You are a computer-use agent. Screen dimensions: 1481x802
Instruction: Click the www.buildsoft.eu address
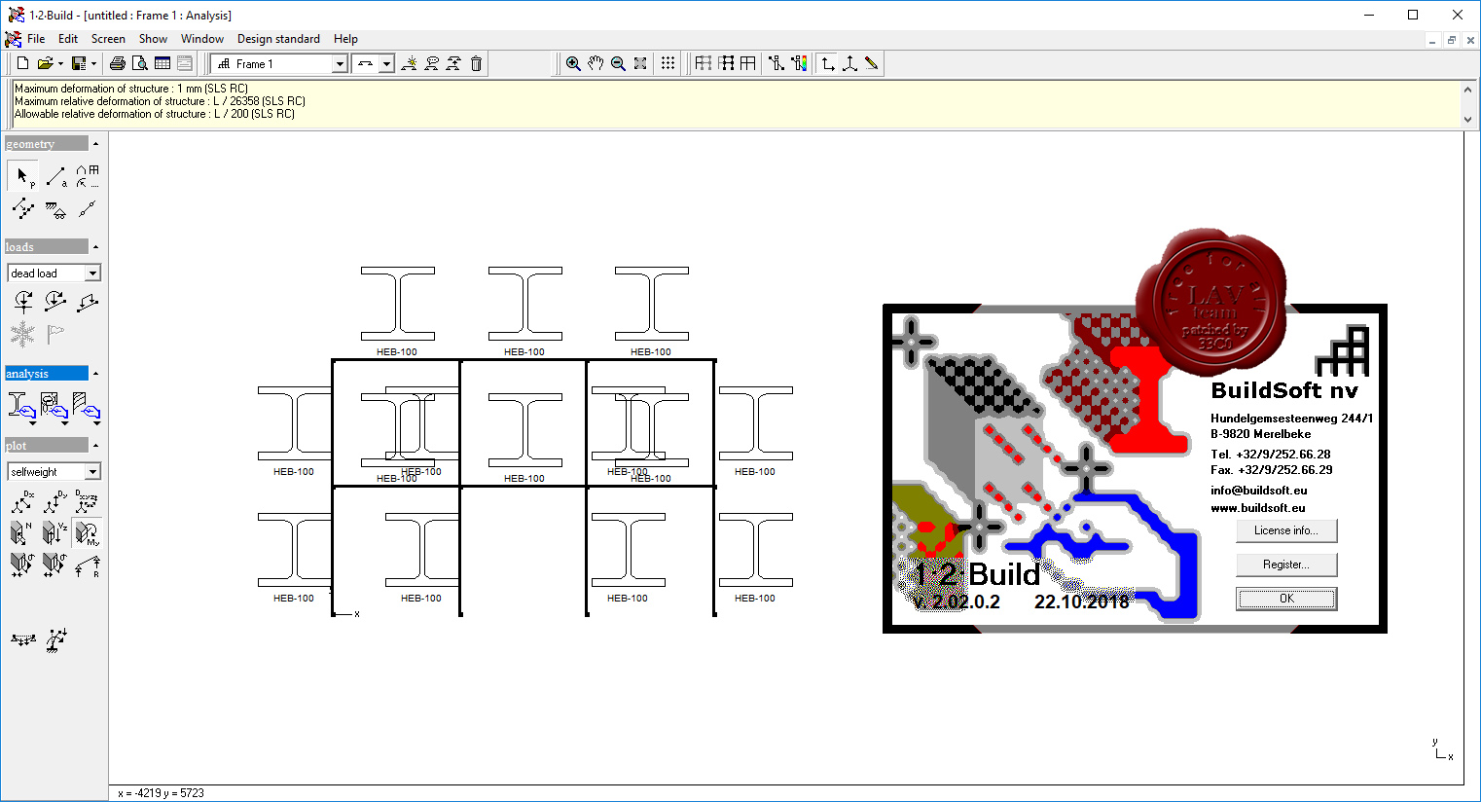1258,508
